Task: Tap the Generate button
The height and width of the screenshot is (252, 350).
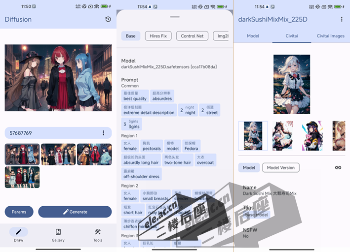Action: pyautogui.click(x=75, y=212)
